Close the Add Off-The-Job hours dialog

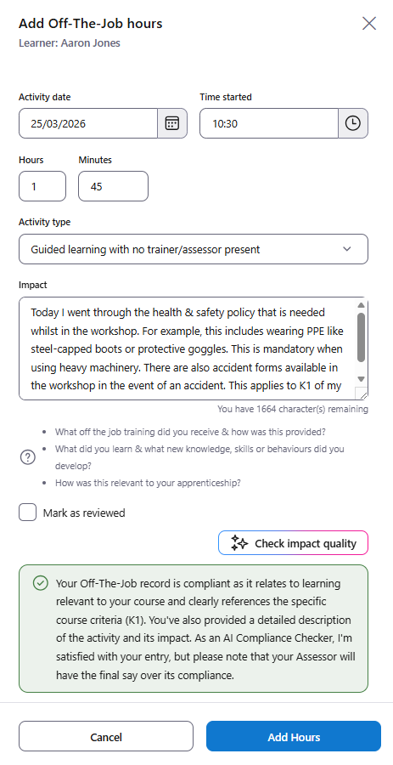click(369, 23)
